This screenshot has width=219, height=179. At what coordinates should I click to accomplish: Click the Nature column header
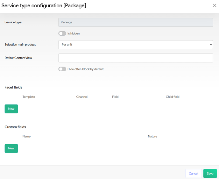(152, 136)
